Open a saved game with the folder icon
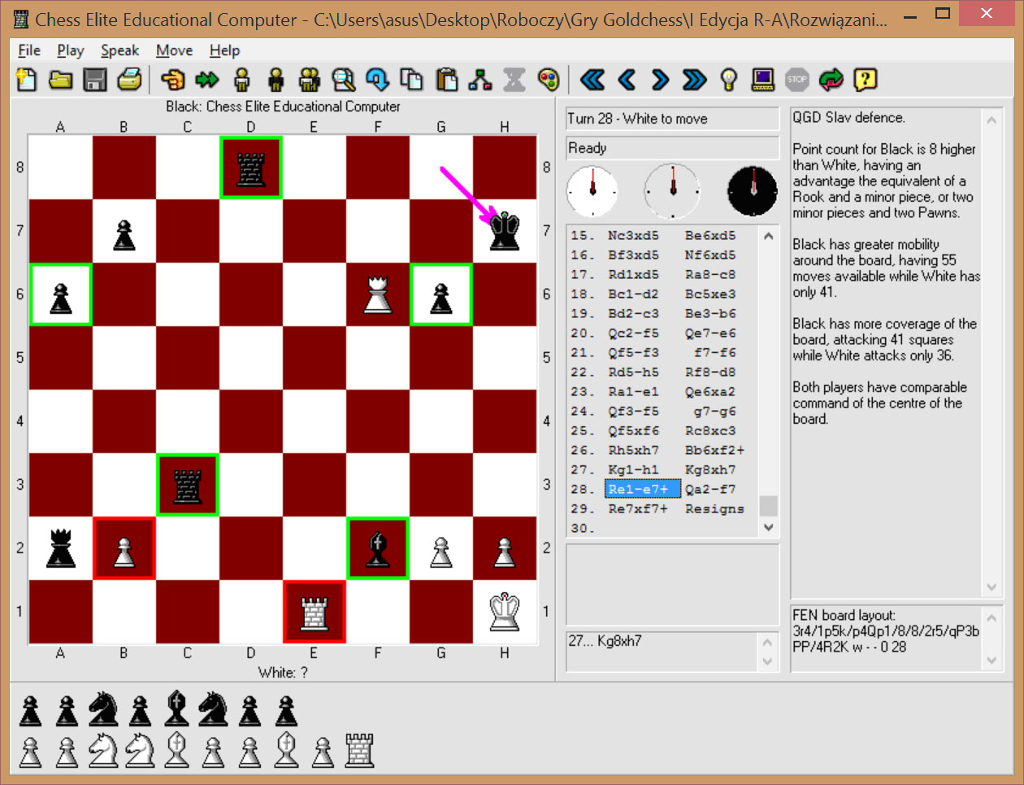1024x785 pixels. click(x=61, y=80)
